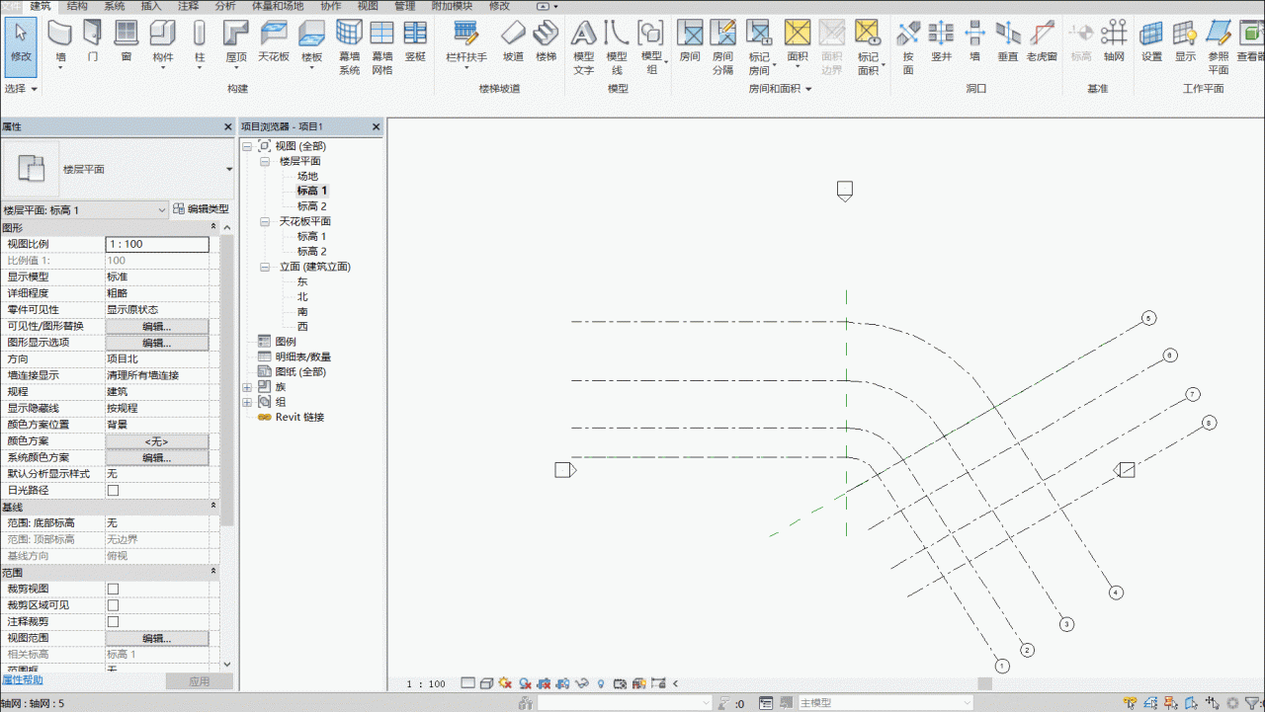1265x712 pixels.
Task: Expand the 族 tree node
Action: click(247, 387)
